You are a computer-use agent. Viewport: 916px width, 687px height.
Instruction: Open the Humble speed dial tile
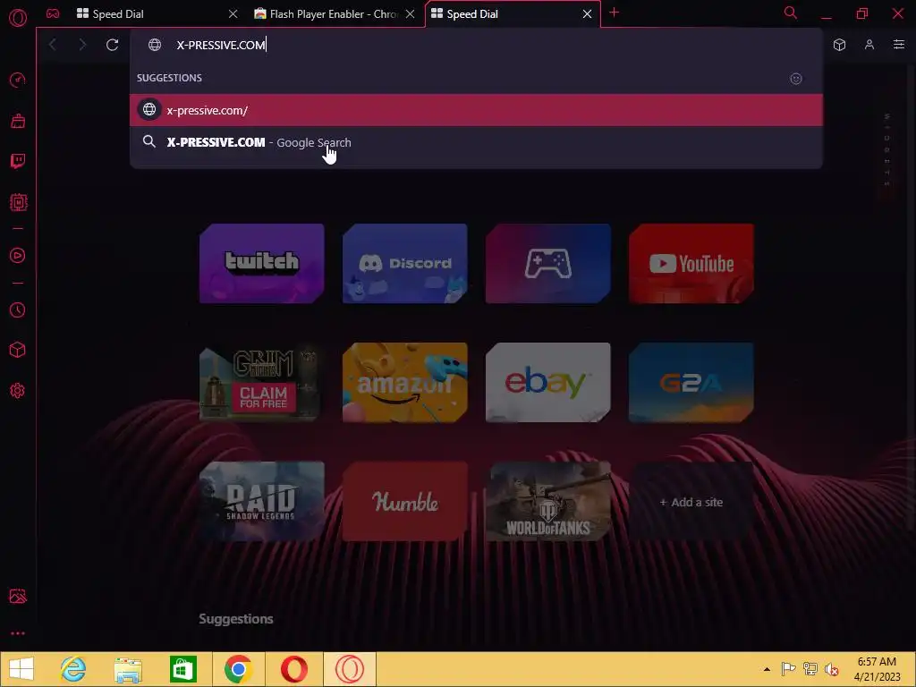405,501
